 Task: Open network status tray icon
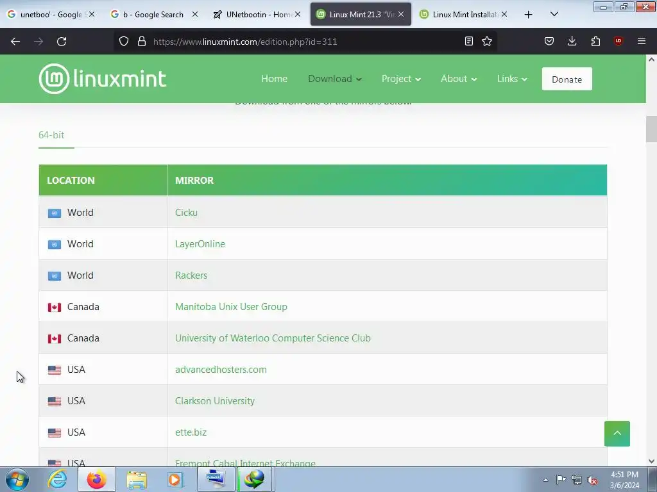point(577,480)
